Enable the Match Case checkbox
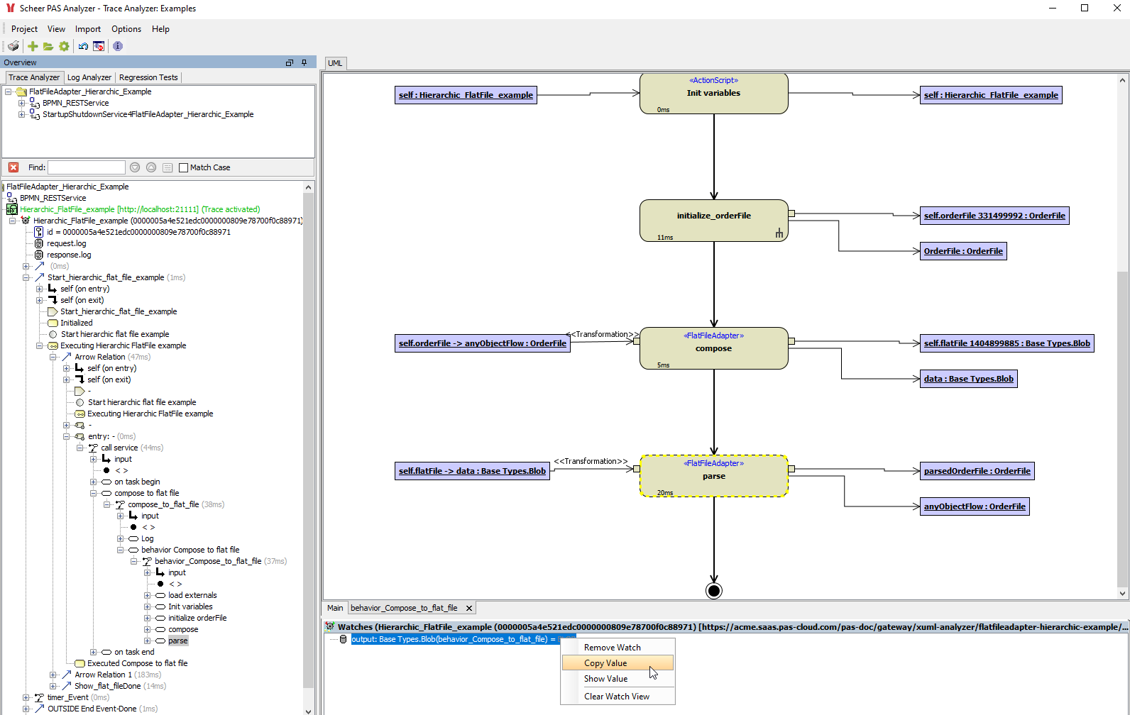The width and height of the screenshot is (1130, 715). (x=184, y=167)
